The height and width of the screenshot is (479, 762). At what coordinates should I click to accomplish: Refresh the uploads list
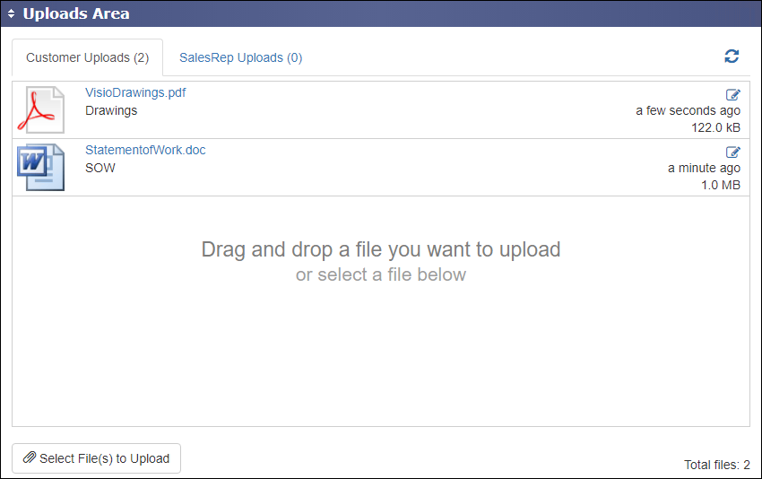732,57
